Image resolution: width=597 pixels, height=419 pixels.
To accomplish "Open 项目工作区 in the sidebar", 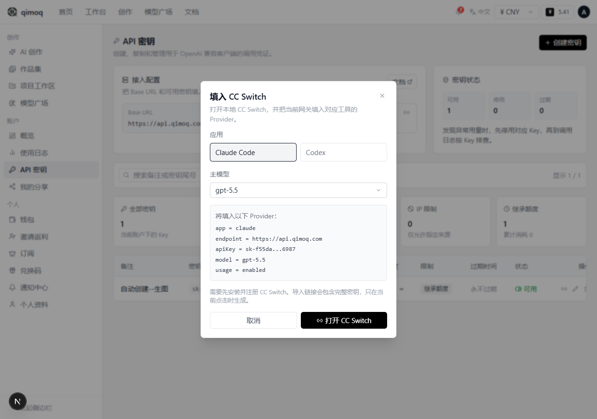I will 51,86.
